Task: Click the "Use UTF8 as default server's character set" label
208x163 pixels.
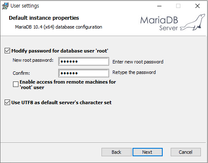Action: point(62,103)
